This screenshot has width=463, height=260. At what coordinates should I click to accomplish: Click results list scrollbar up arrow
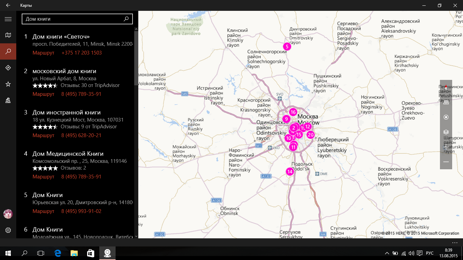136,29
